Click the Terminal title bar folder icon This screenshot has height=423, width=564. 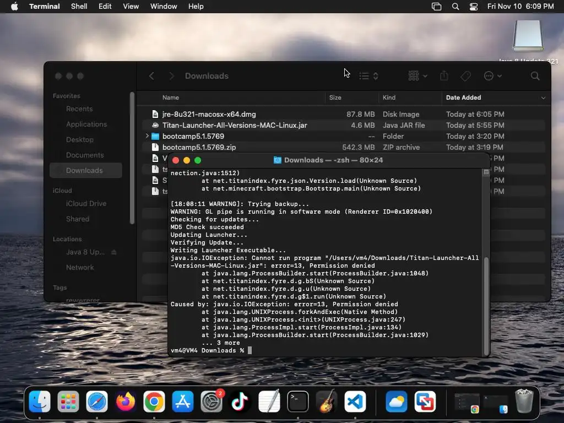point(277,160)
